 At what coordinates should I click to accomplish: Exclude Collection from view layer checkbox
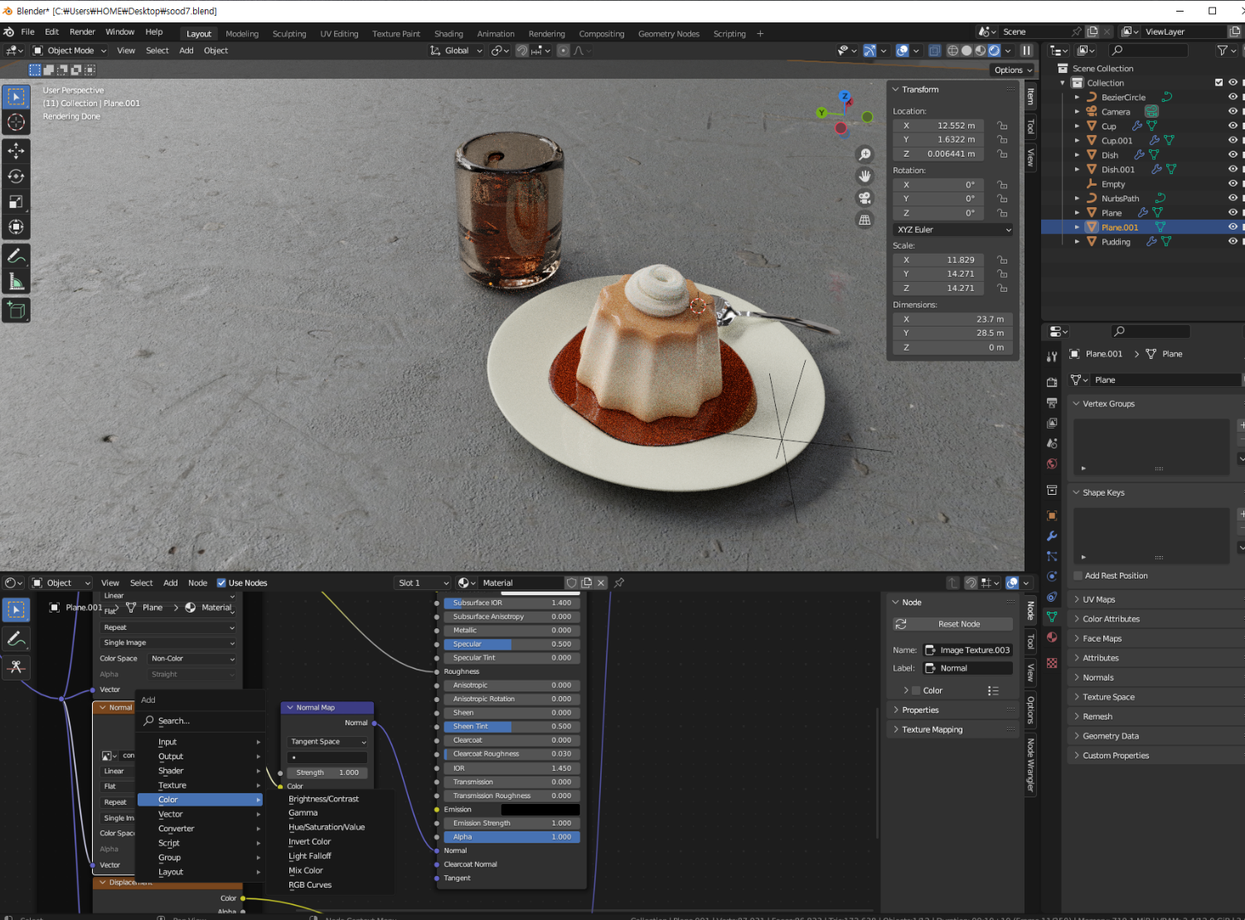coord(1218,83)
